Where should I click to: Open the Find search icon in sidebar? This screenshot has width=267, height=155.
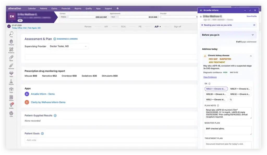(11, 34)
